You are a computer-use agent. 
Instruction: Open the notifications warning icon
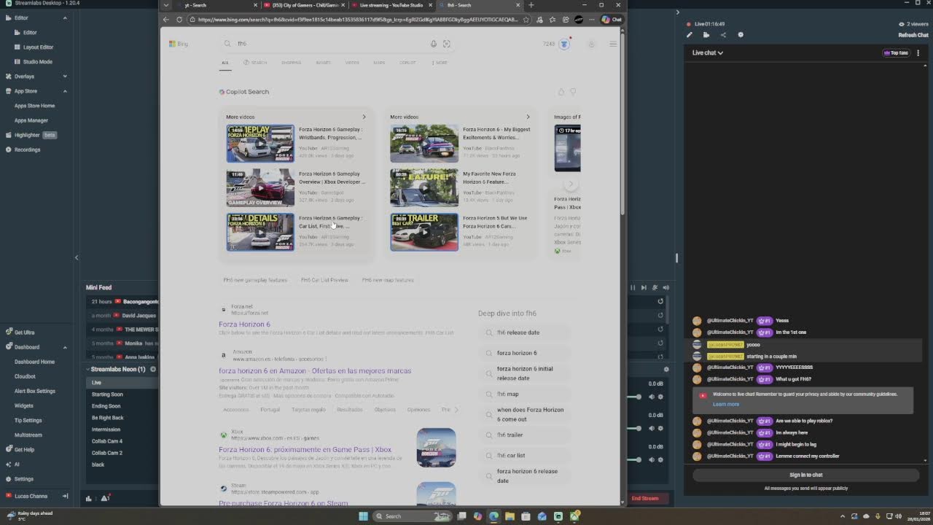click(x=105, y=499)
